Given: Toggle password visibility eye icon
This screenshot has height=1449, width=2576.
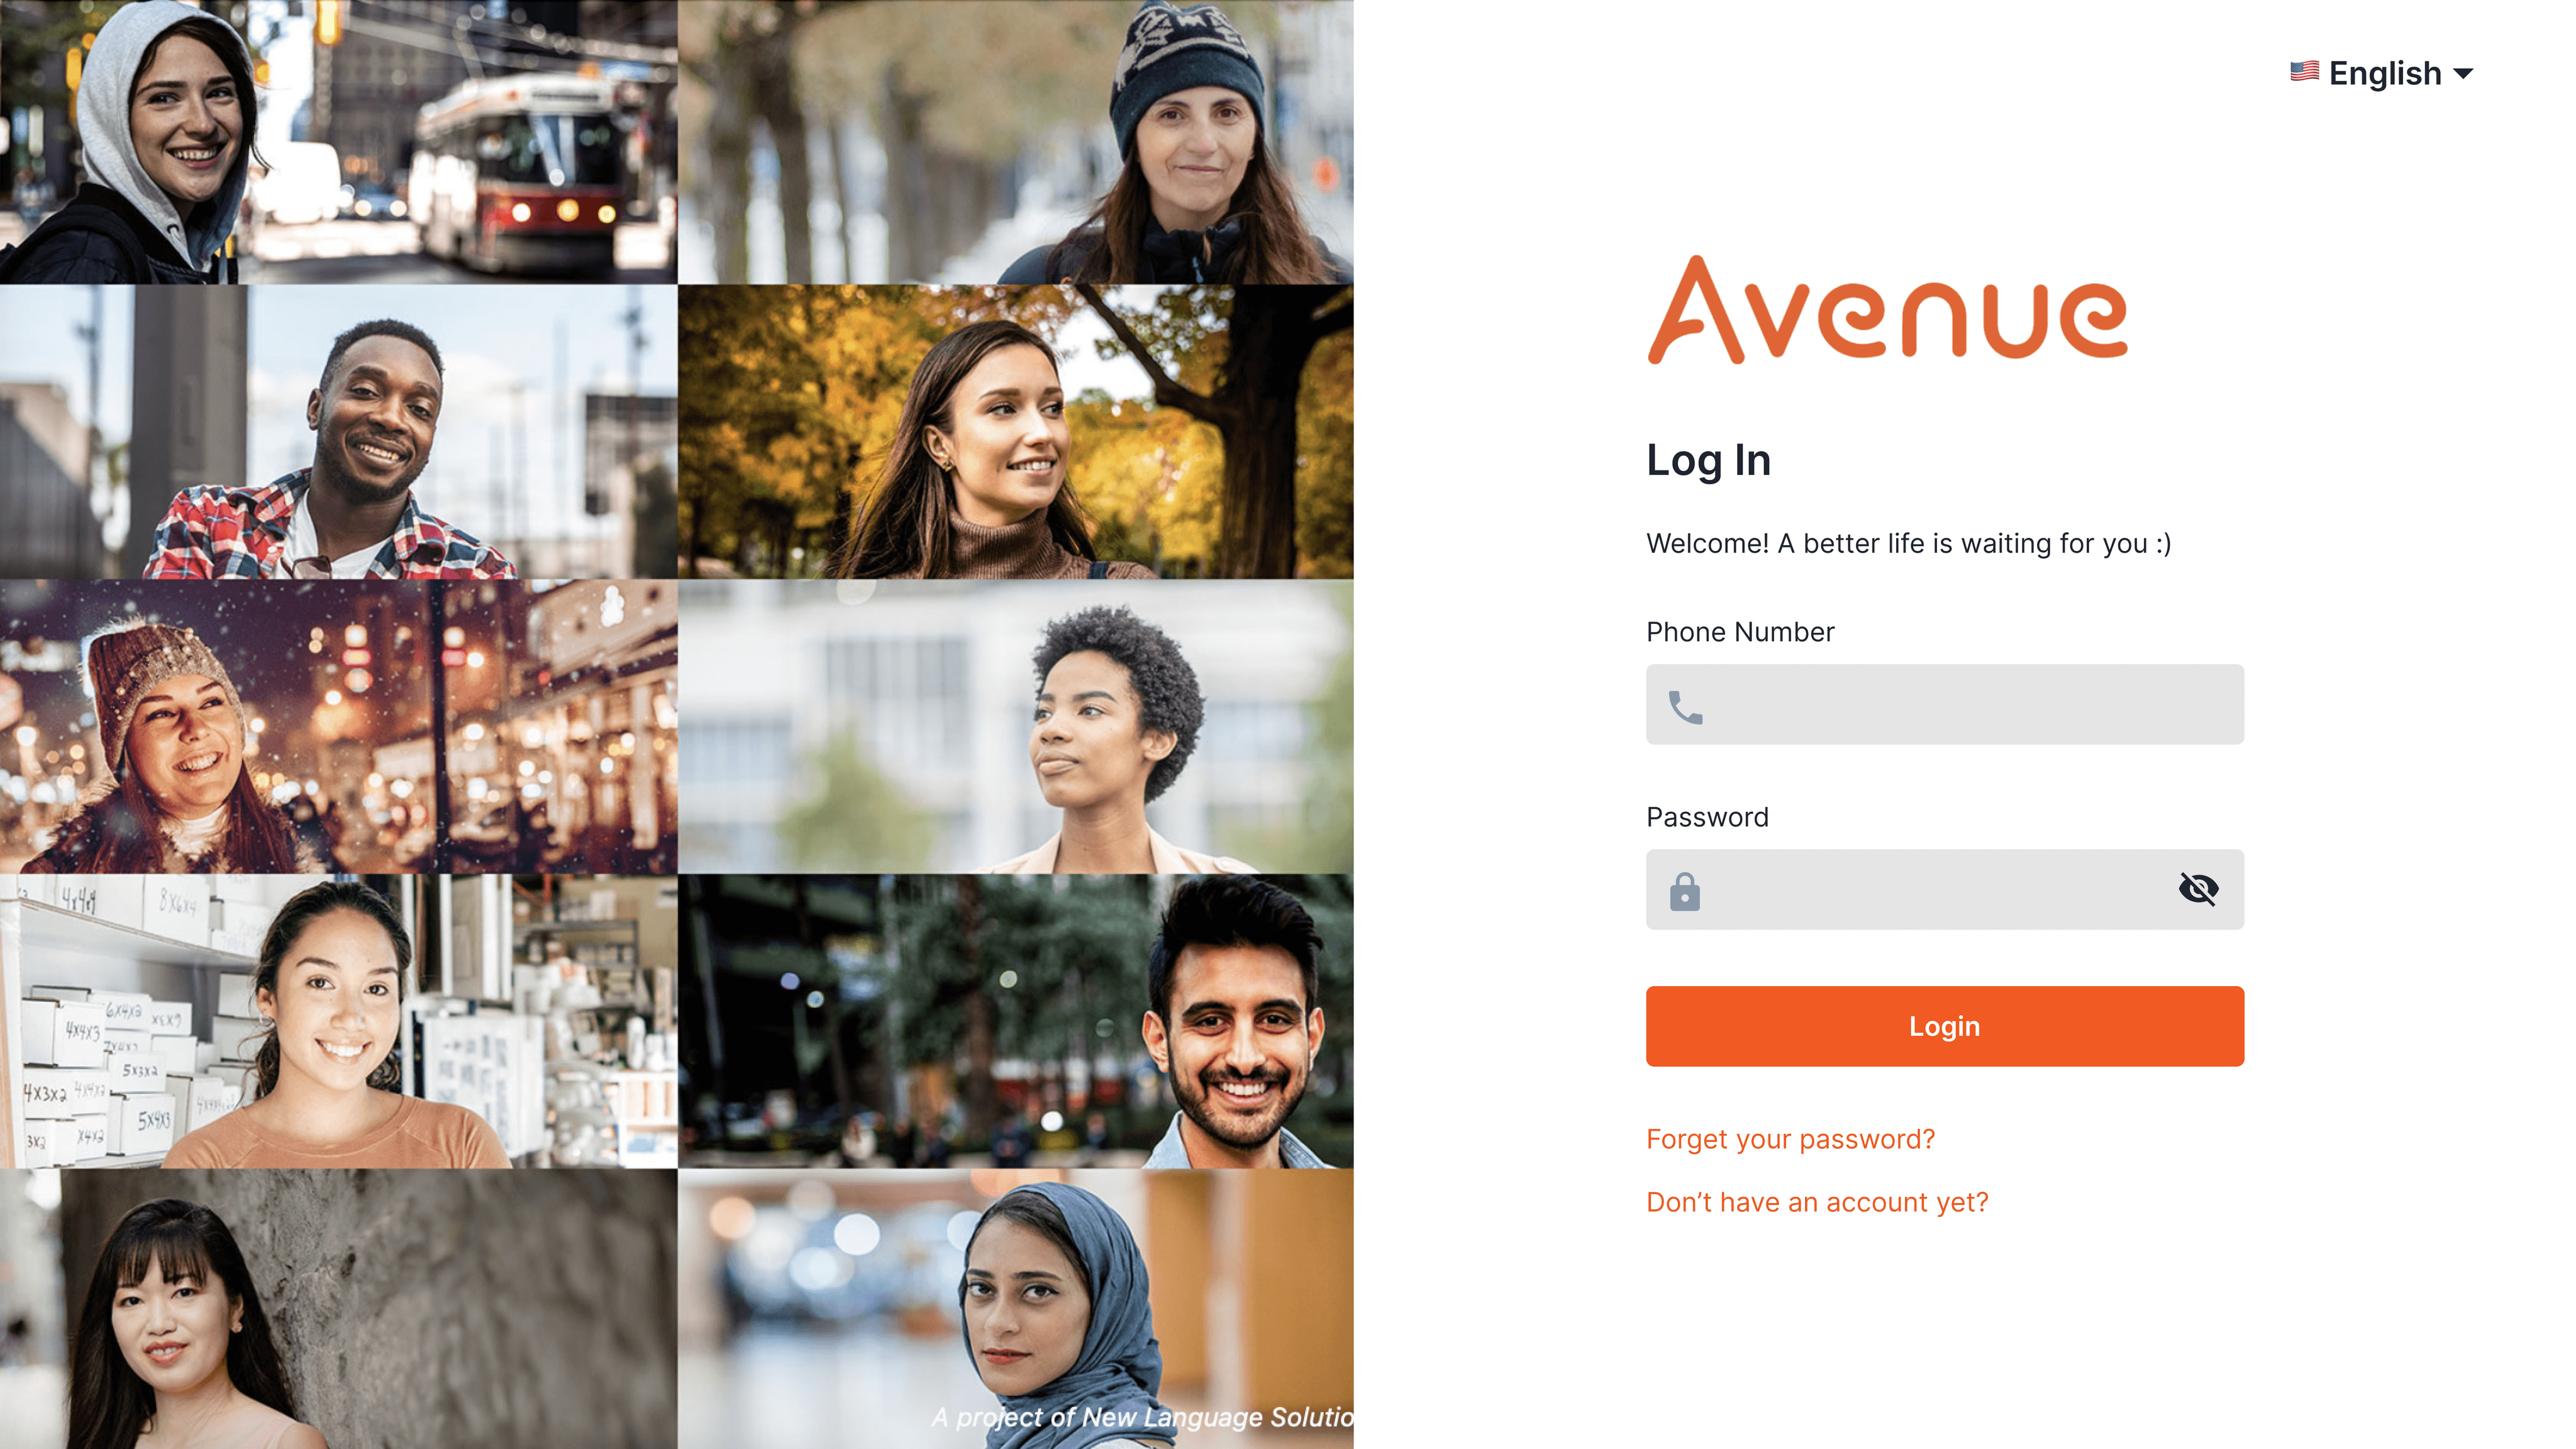Looking at the screenshot, I should (2198, 888).
